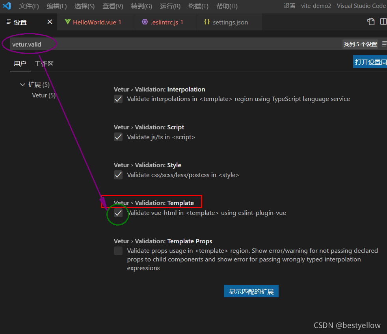
Task: Click the JSON braces icon on settings.json tab
Action: [207, 22]
